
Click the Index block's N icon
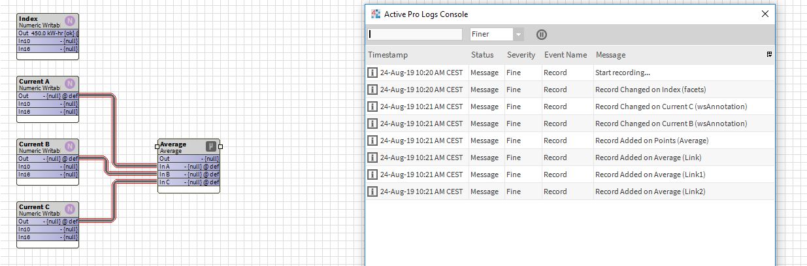70,21
